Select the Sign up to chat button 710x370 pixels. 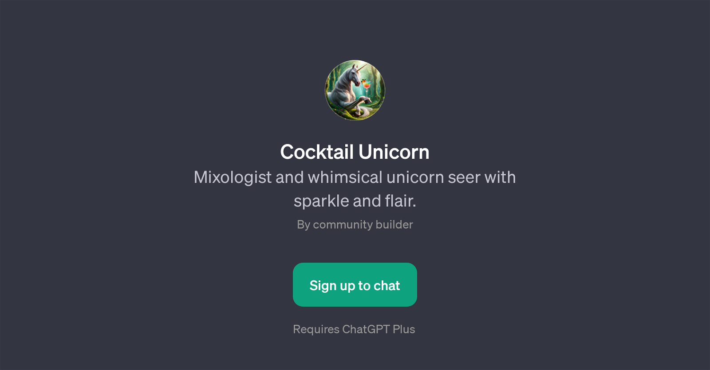click(355, 285)
